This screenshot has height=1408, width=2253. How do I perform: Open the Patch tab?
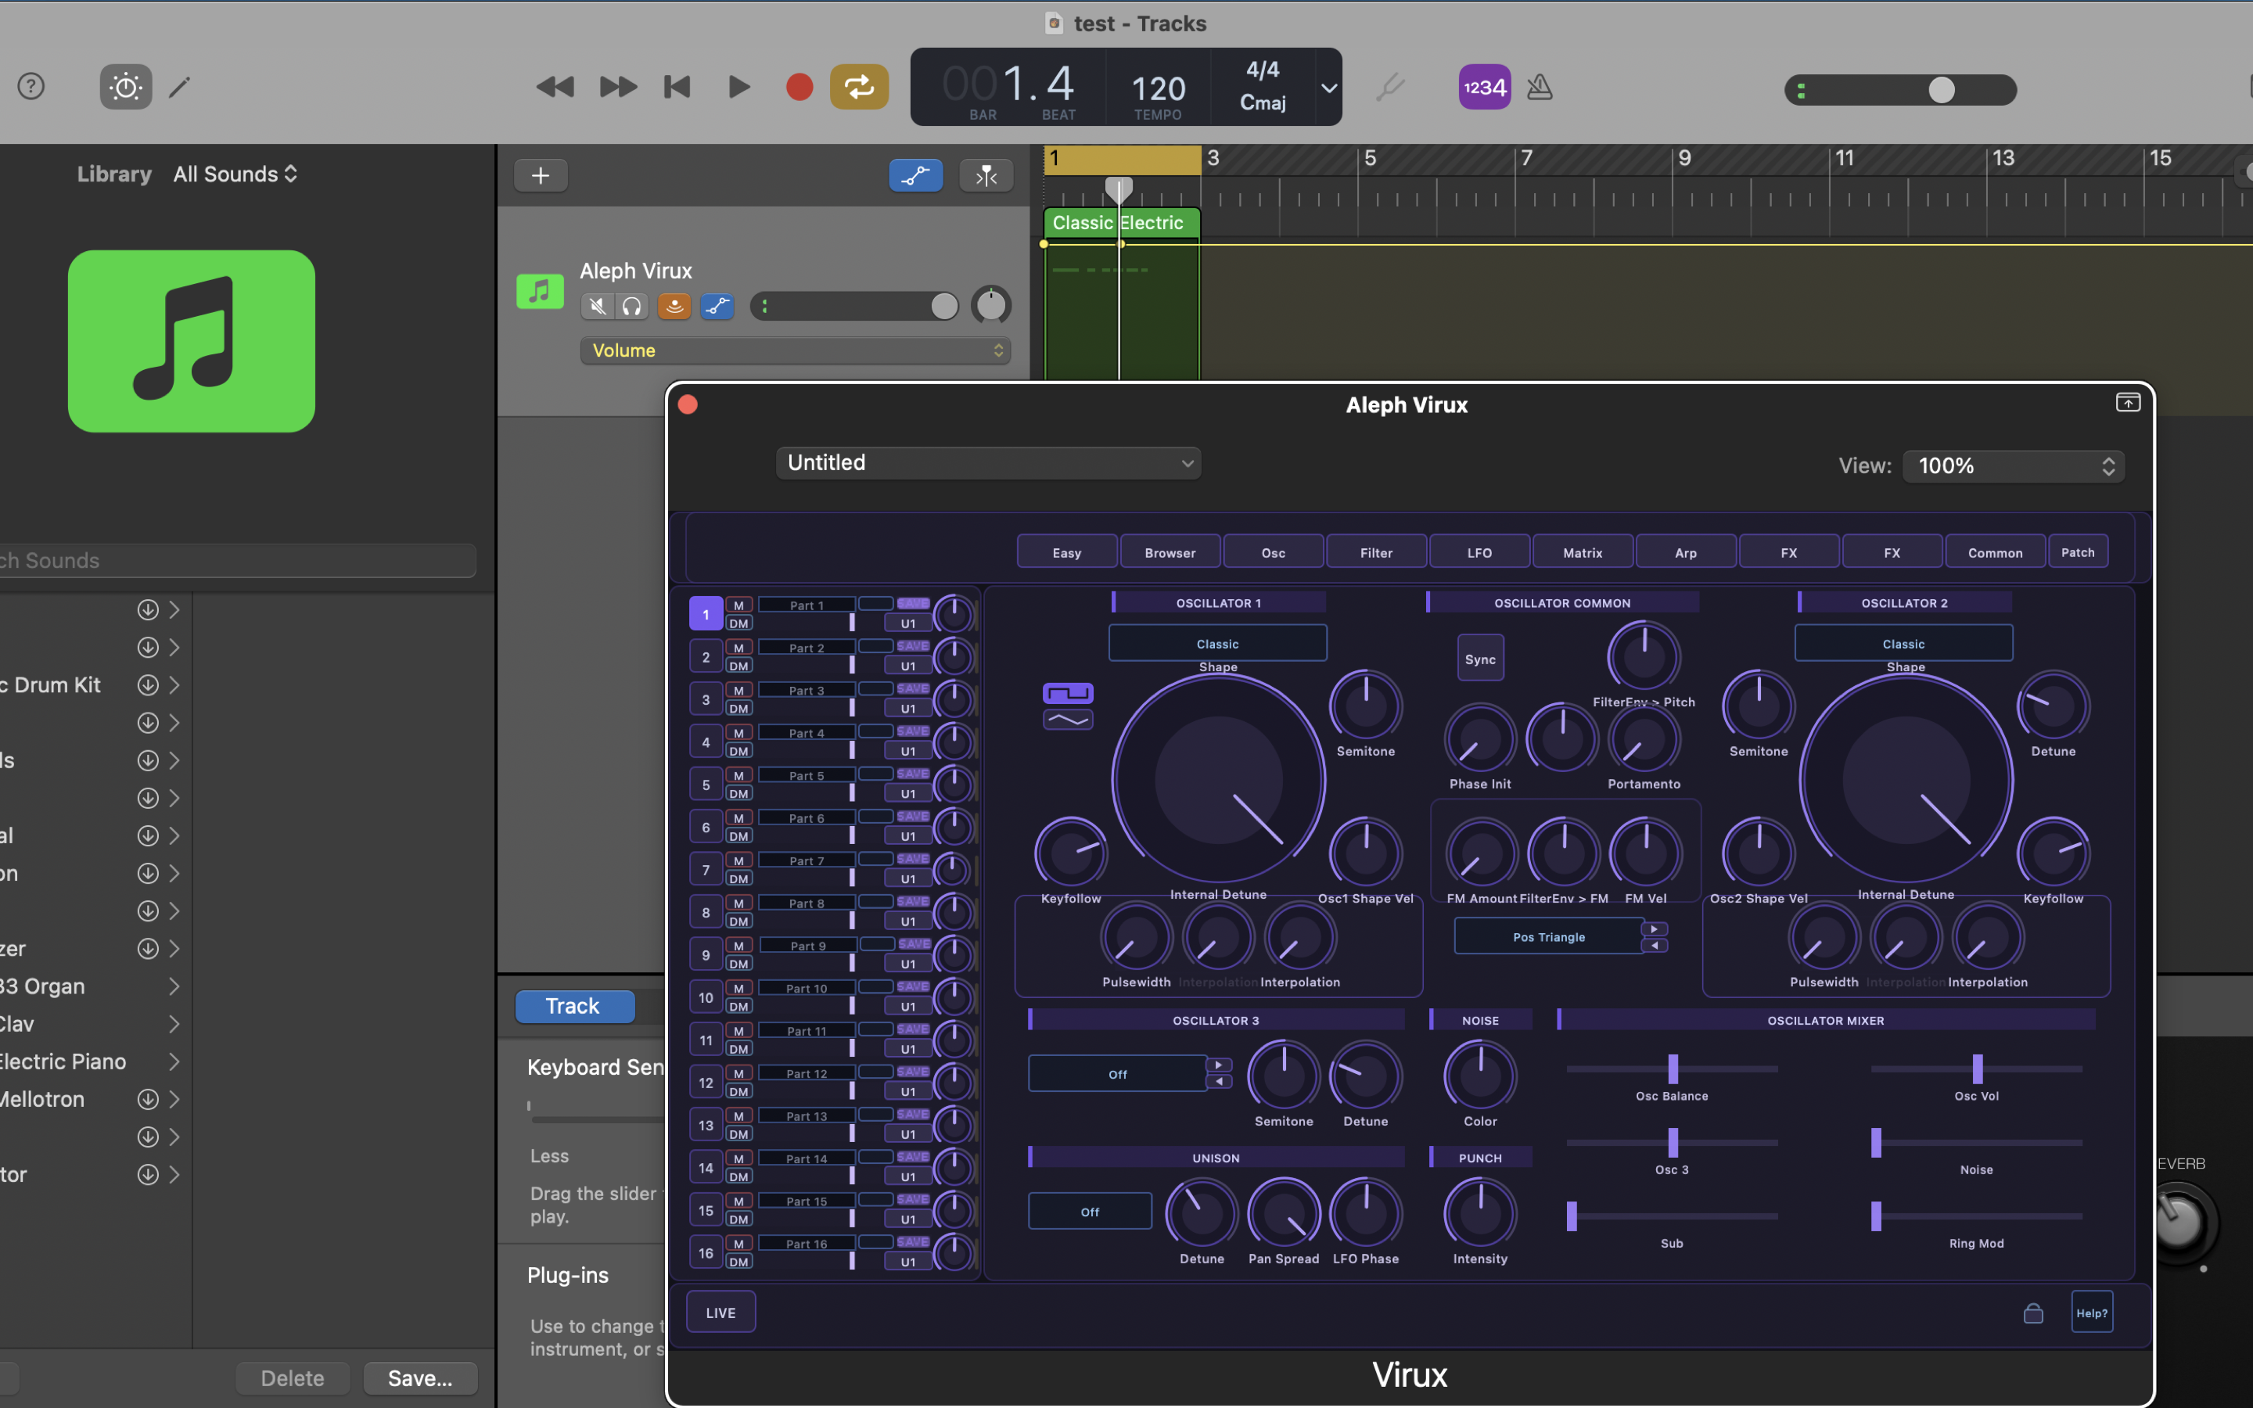coord(2078,552)
